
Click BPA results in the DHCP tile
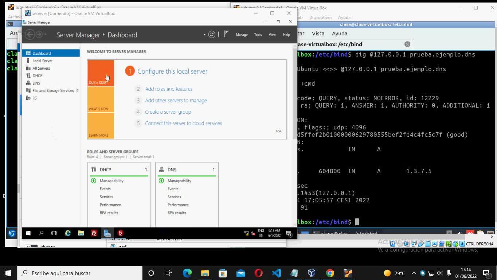pos(109,213)
